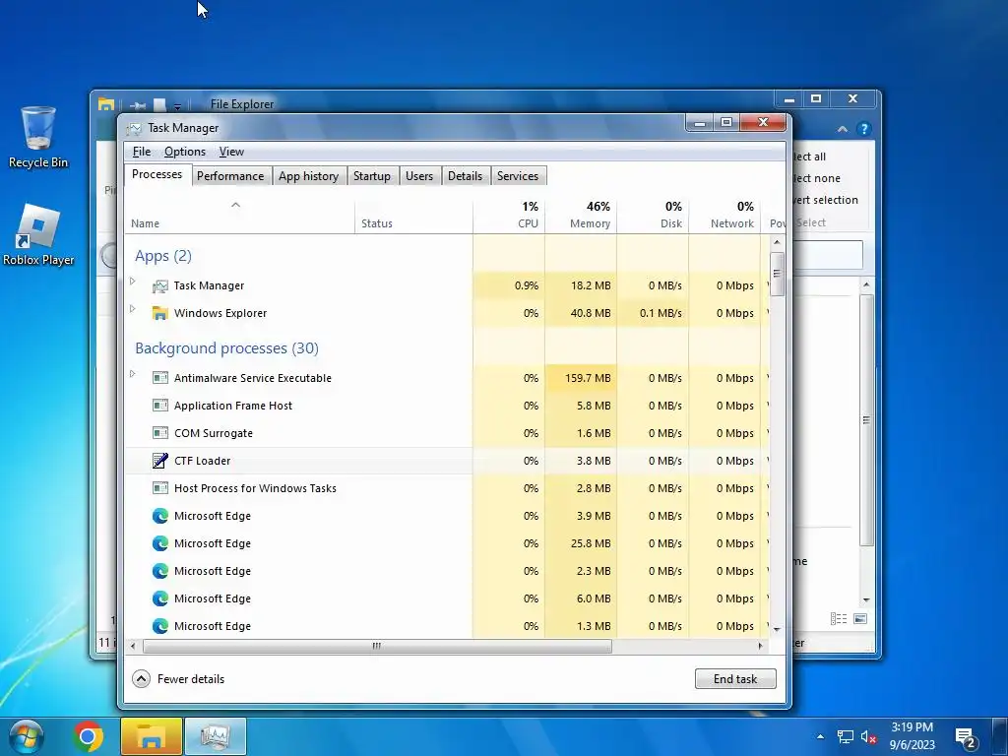
Task: Click the Microsoft Edge icon using 1.3 MB
Action: (x=160, y=625)
